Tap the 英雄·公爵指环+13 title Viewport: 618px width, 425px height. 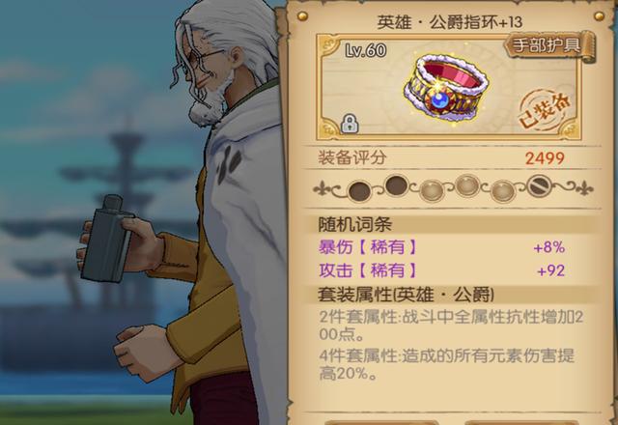[x=450, y=22]
